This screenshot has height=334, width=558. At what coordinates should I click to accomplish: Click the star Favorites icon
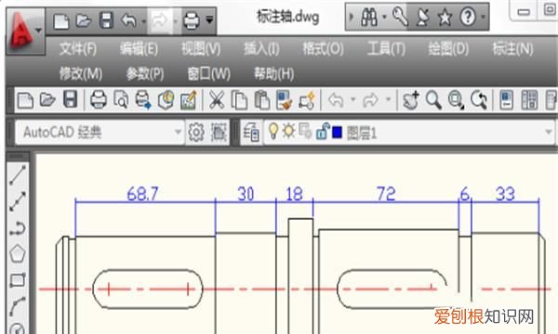pos(445,17)
